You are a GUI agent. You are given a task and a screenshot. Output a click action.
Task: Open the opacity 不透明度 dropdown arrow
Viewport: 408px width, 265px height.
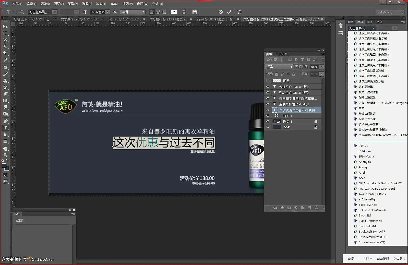click(322, 67)
